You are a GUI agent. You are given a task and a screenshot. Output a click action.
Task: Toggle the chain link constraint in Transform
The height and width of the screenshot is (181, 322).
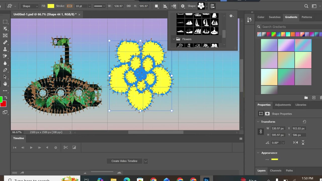(261, 131)
